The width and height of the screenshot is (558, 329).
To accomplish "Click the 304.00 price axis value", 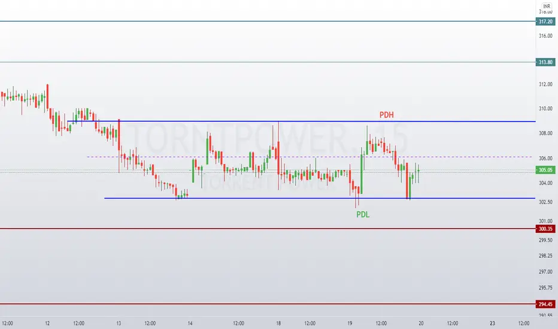I will (x=545, y=183).
